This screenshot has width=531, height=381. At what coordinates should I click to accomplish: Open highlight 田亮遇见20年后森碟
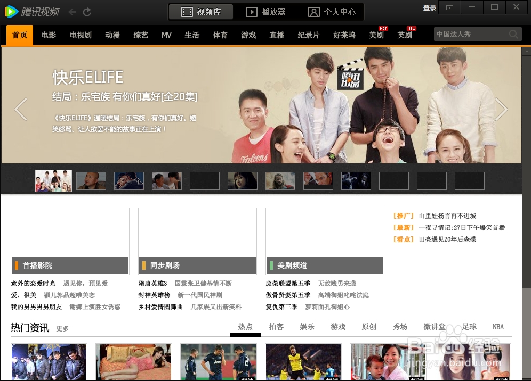448,239
